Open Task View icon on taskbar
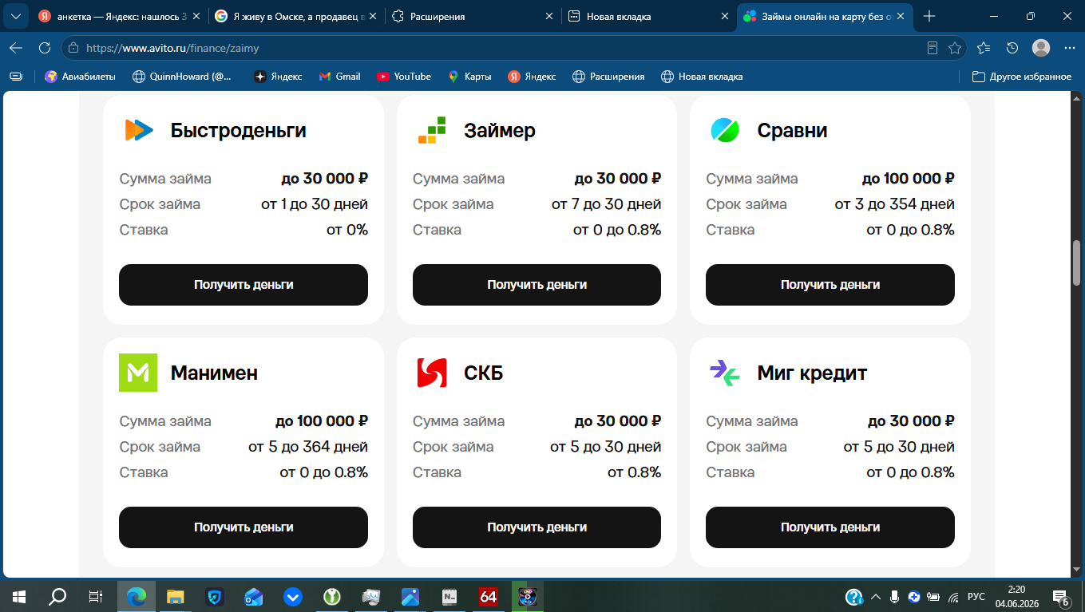The height and width of the screenshot is (612, 1085). (x=95, y=596)
